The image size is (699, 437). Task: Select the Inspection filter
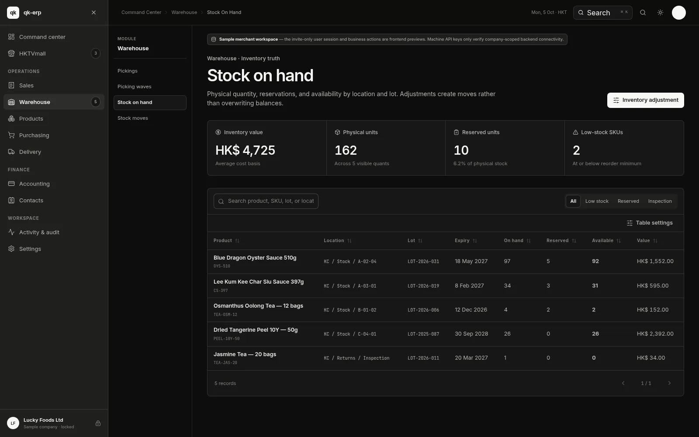(660, 201)
